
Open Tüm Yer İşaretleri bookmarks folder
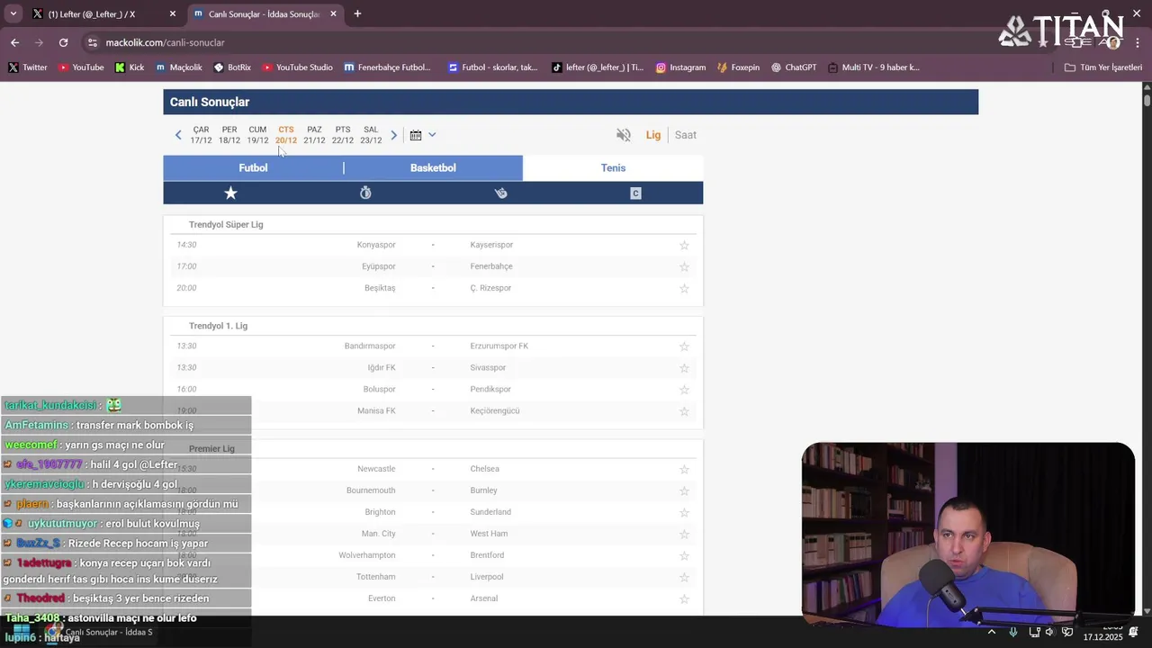[1102, 67]
